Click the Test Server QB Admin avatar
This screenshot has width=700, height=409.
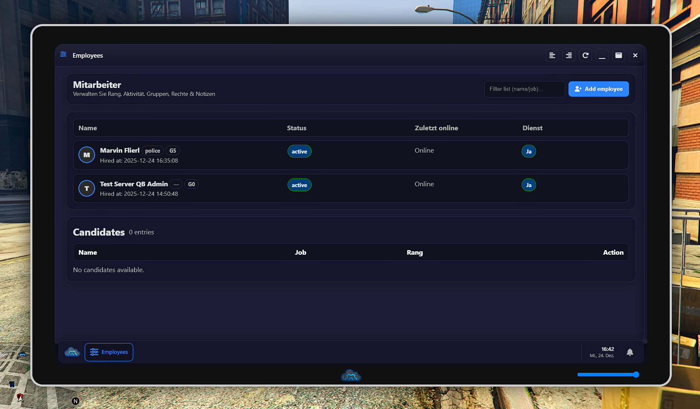click(87, 188)
